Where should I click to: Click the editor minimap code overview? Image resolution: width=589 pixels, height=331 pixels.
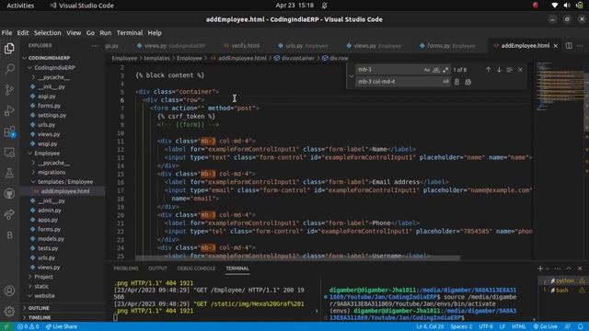[x=559, y=86]
